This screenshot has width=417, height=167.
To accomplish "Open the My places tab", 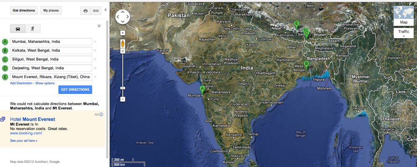I will [51, 11].
